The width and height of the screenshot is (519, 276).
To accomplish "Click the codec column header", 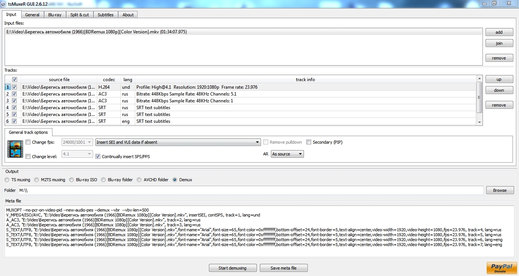I will point(109,80).
